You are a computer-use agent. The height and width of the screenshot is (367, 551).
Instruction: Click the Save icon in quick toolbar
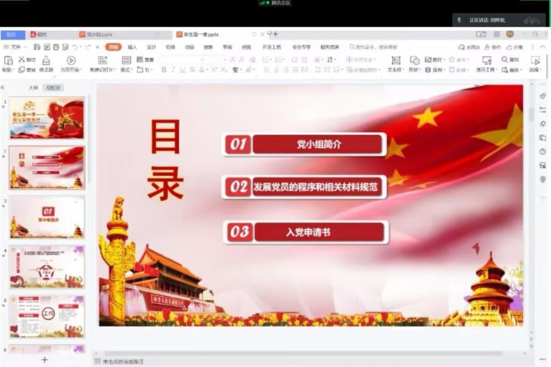pos(37,47)
